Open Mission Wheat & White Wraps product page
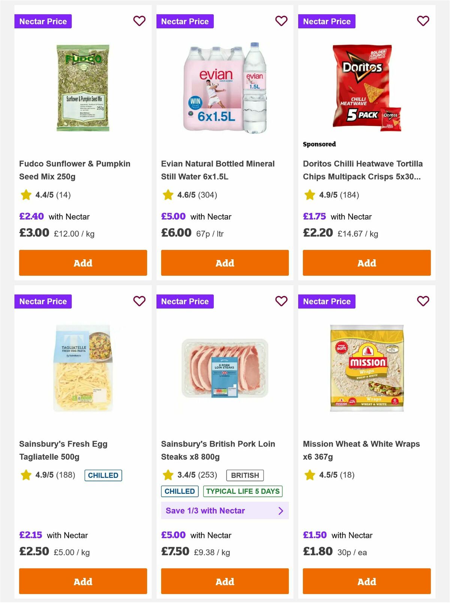Screen dimensions: 450x603 [361, 450]
